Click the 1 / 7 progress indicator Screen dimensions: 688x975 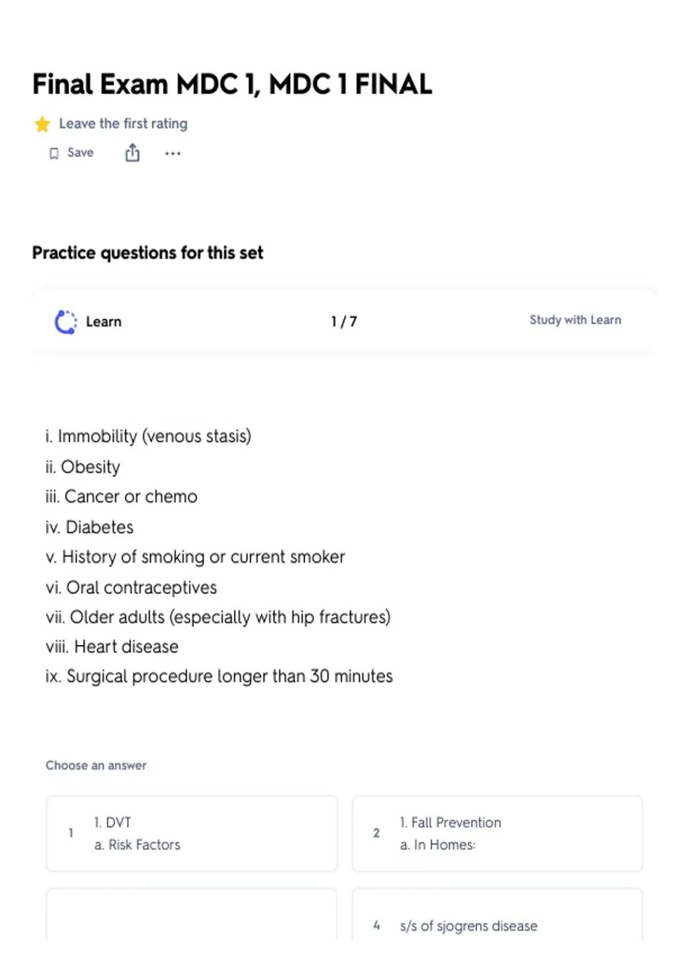344,322
